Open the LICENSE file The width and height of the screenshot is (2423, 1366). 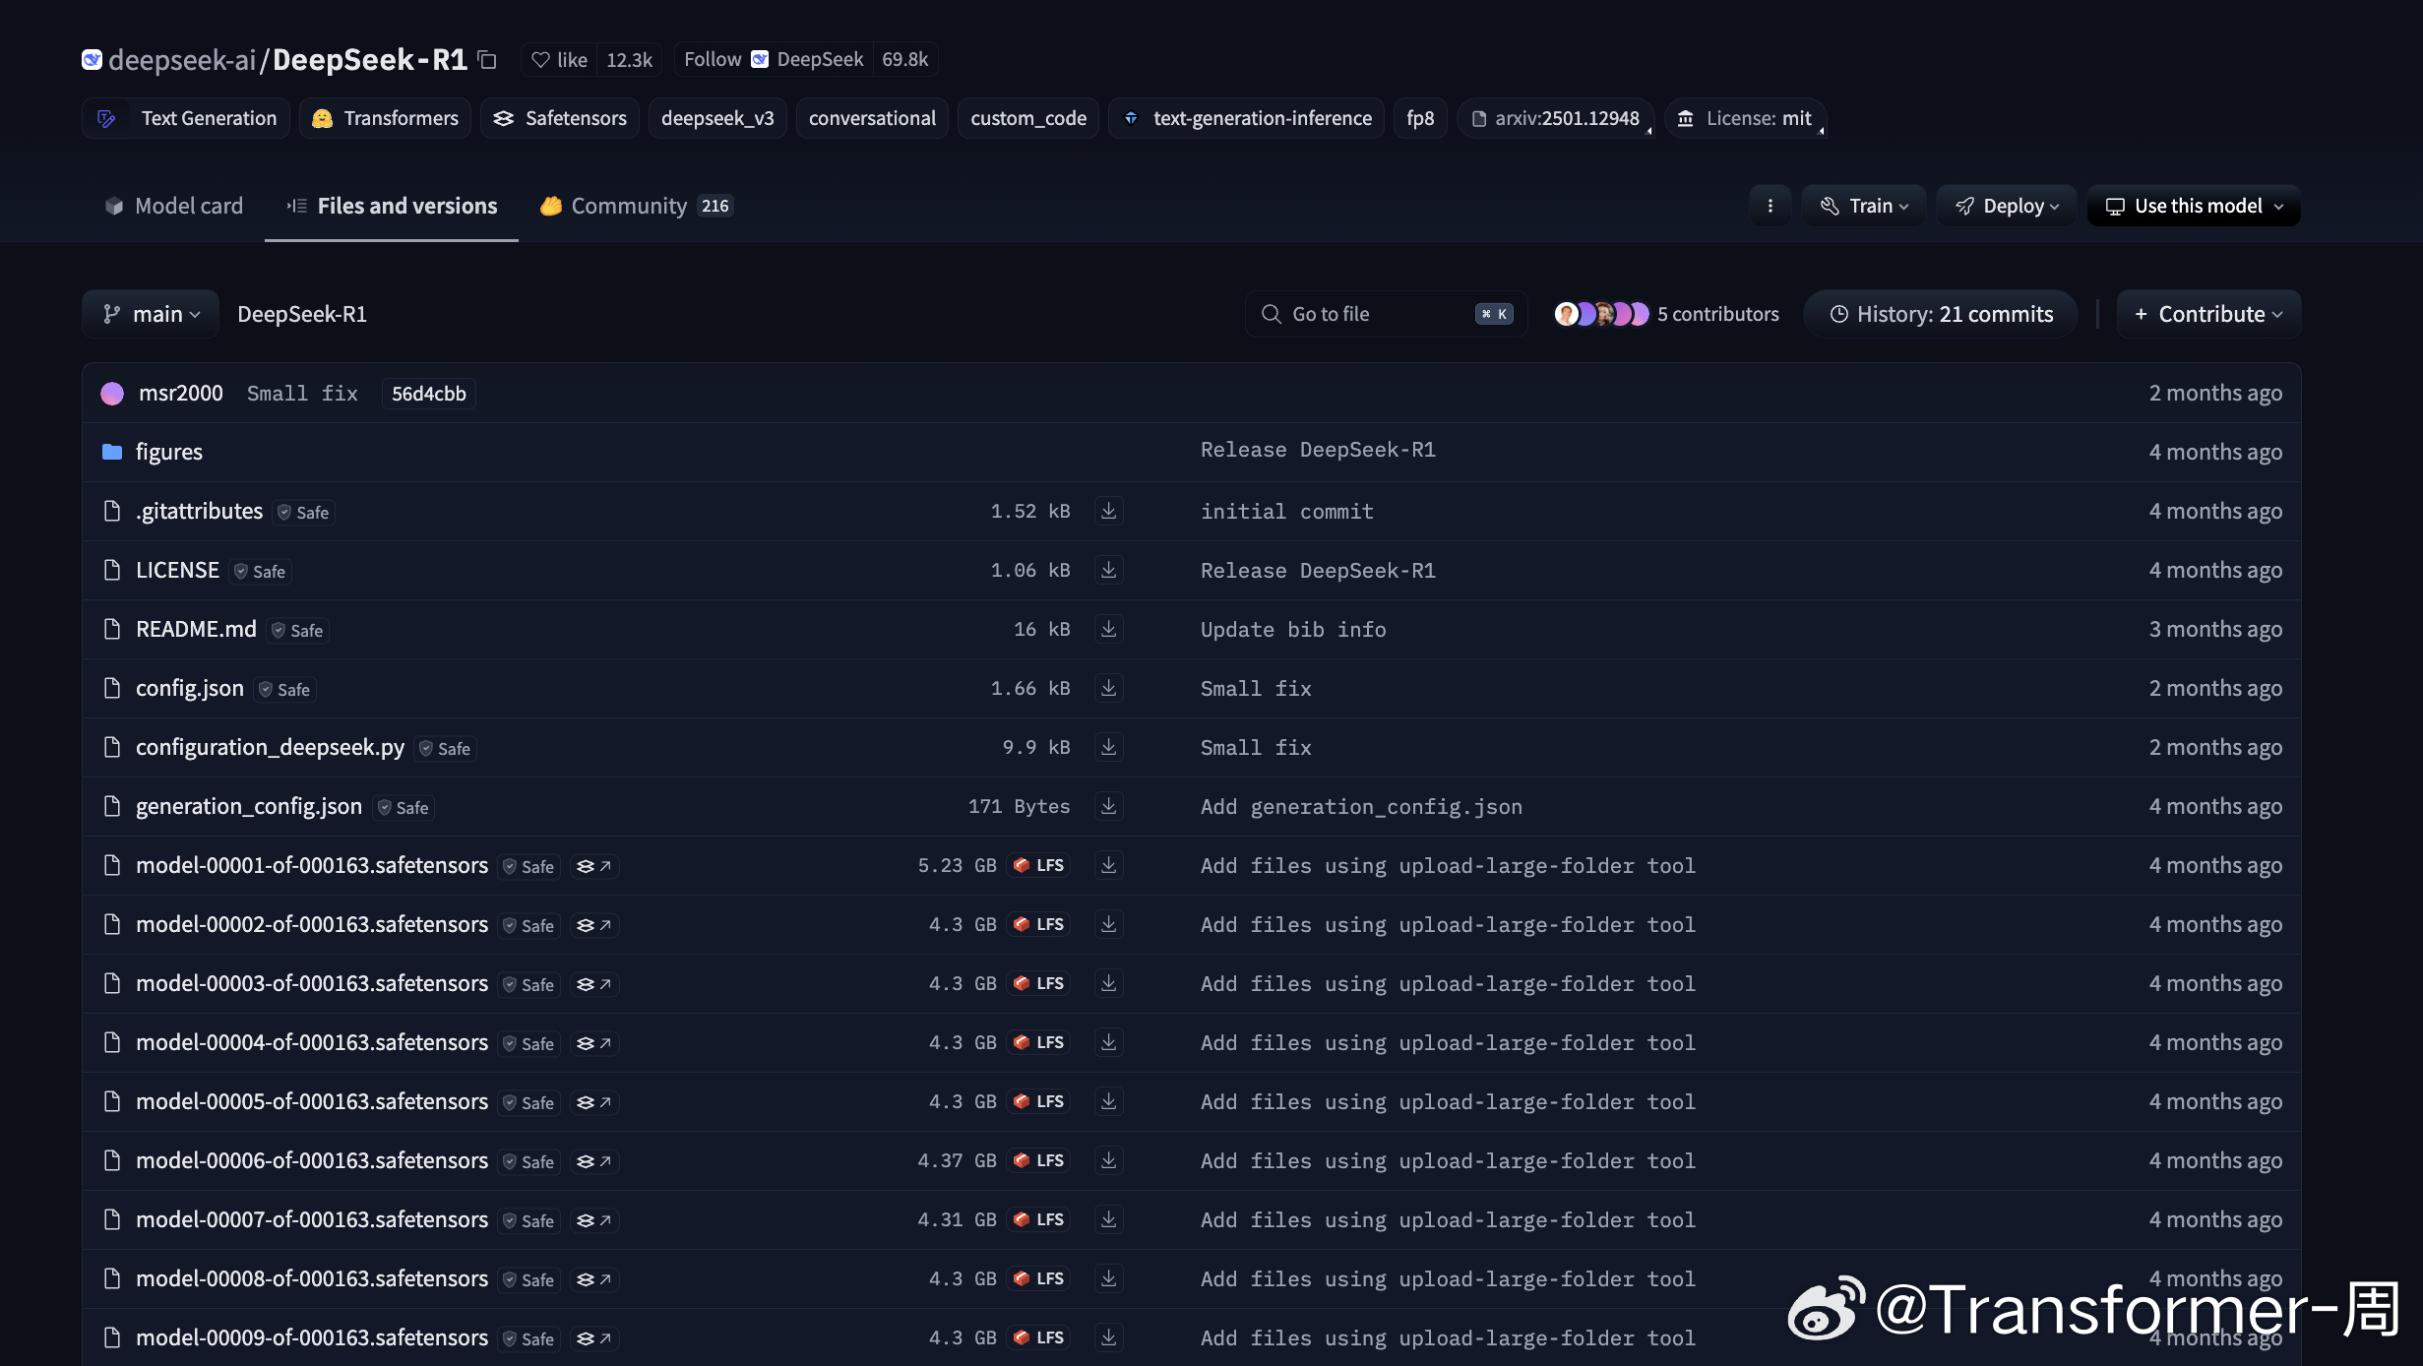coord(177,570)
